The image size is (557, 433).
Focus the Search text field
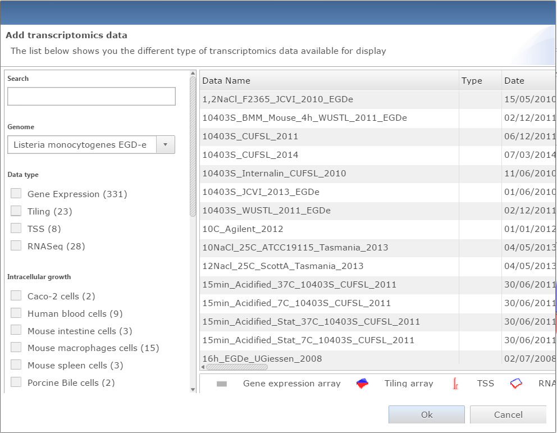[92, 97]
